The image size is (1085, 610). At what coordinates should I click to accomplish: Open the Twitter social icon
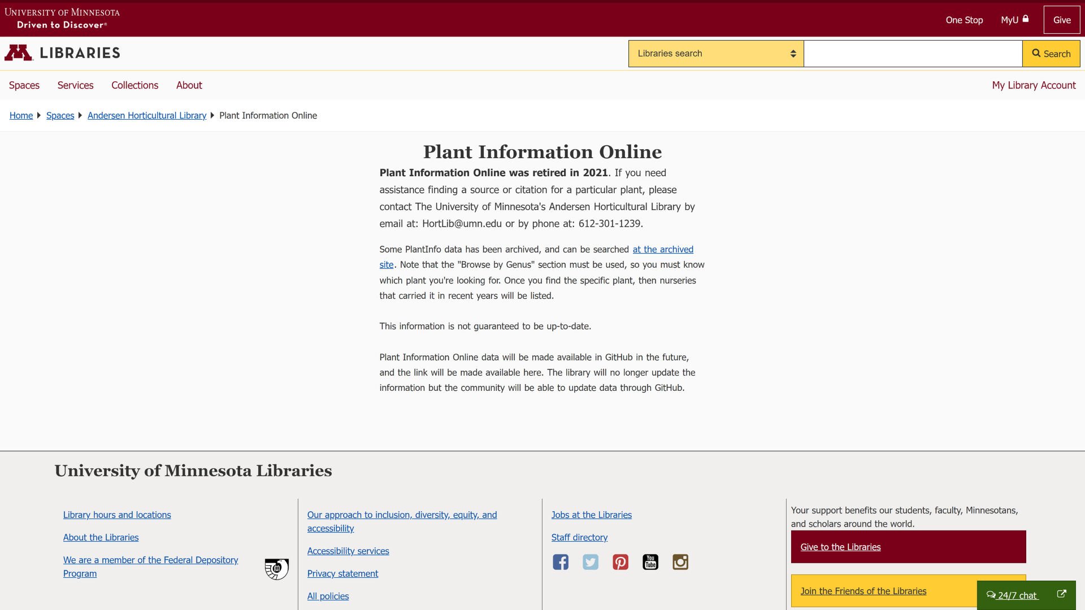(x=590, y=562)
